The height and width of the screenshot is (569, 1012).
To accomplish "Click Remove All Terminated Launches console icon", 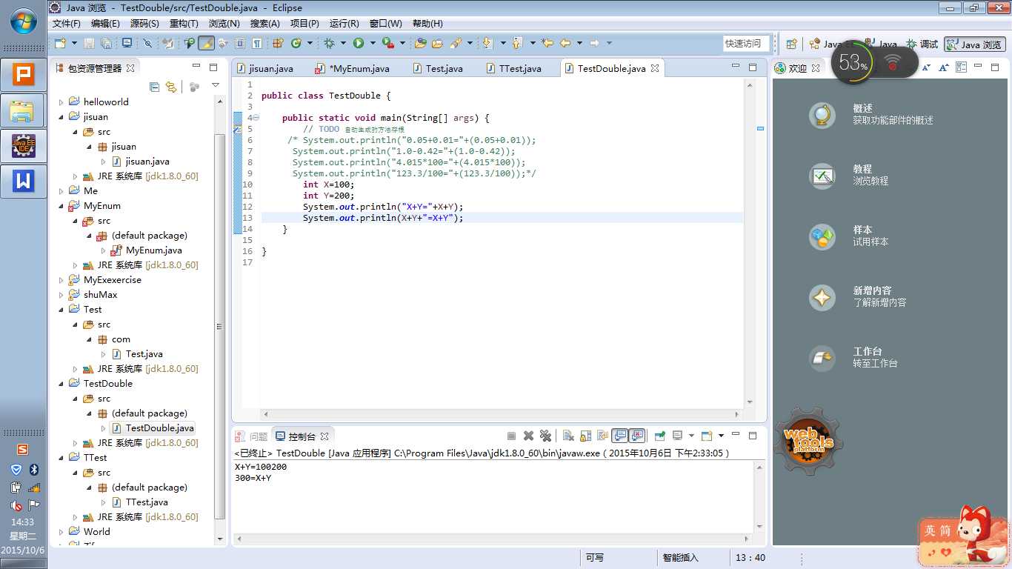I will click(x=545, y=436).
